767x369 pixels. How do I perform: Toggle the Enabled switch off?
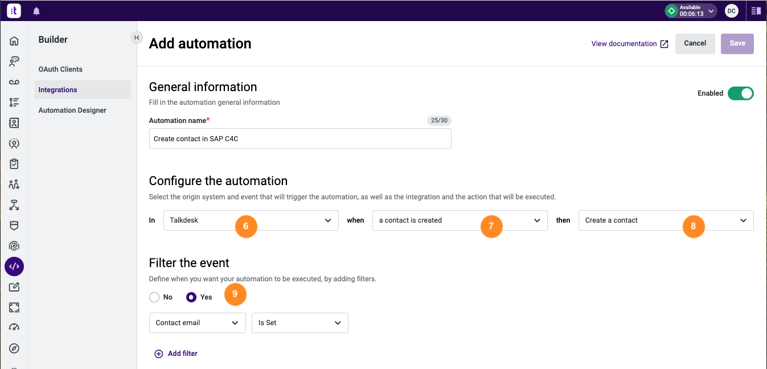click(740, 93)
